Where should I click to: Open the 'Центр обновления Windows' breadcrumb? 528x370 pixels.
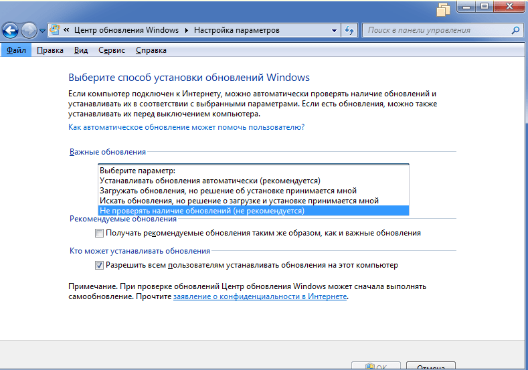point(126,30)
